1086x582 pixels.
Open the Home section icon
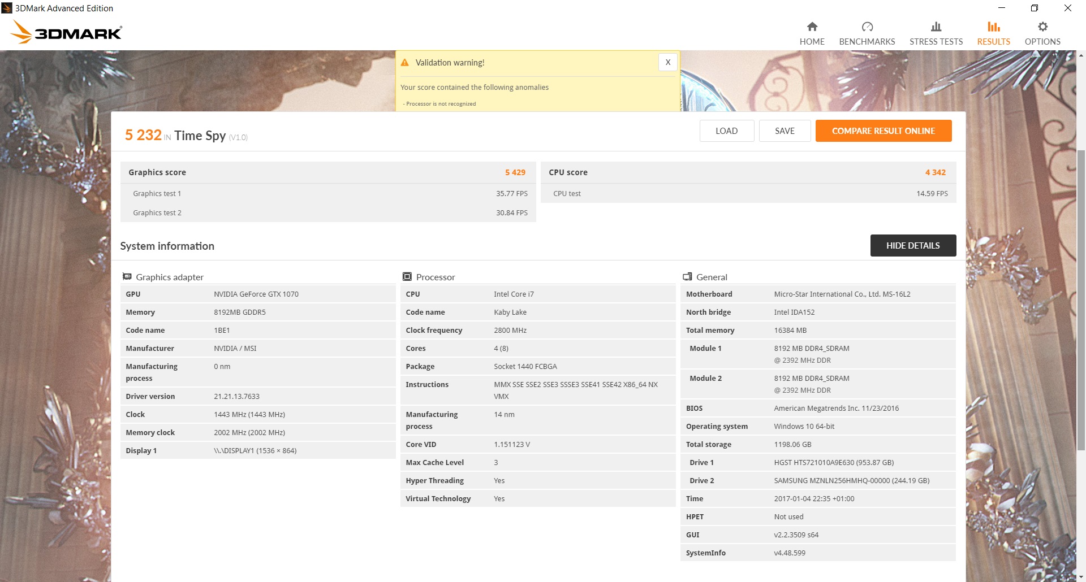pos(812,27)
